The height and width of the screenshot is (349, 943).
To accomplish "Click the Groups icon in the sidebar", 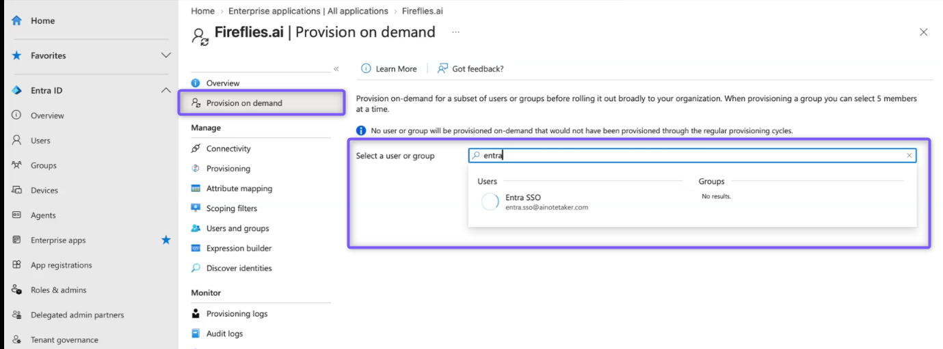I will pos(17,165).
